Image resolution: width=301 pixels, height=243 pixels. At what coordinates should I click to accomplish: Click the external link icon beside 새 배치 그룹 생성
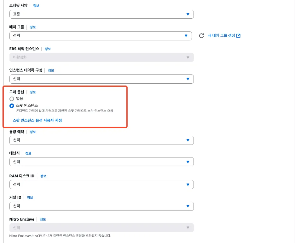[238, 36]
